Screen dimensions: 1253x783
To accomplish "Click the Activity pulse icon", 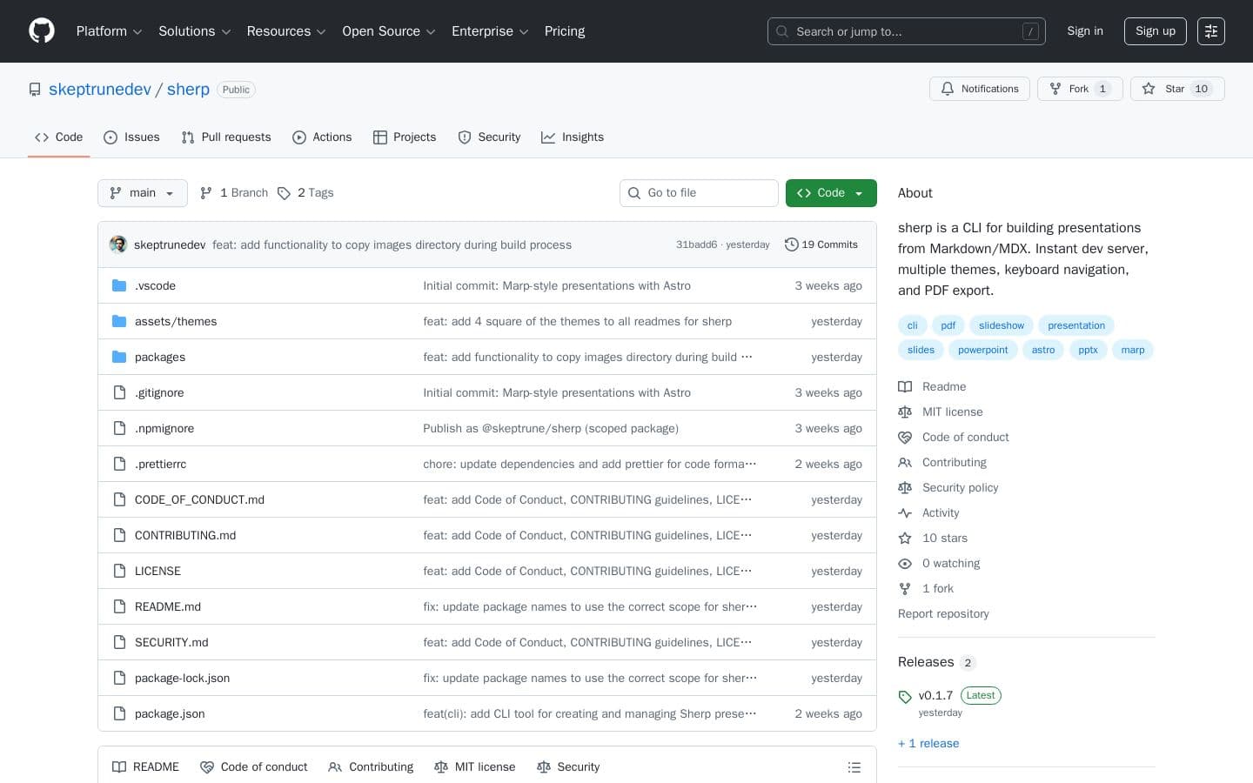I will (x=905, y=513).
